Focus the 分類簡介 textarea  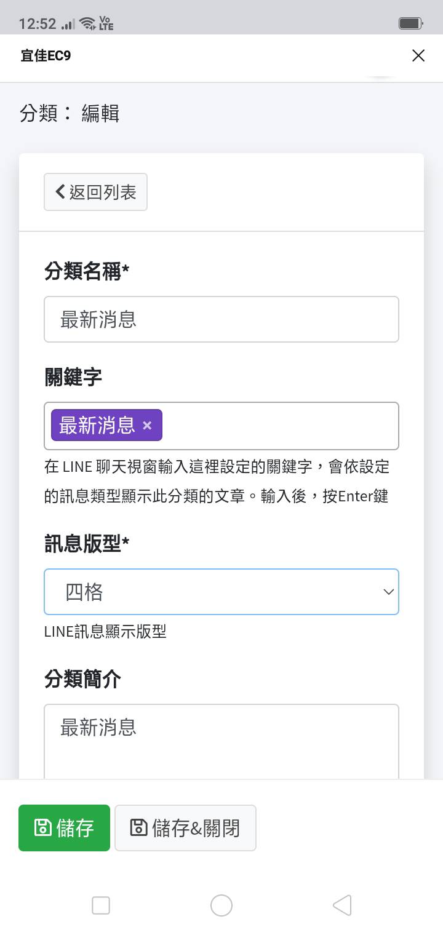221,741
